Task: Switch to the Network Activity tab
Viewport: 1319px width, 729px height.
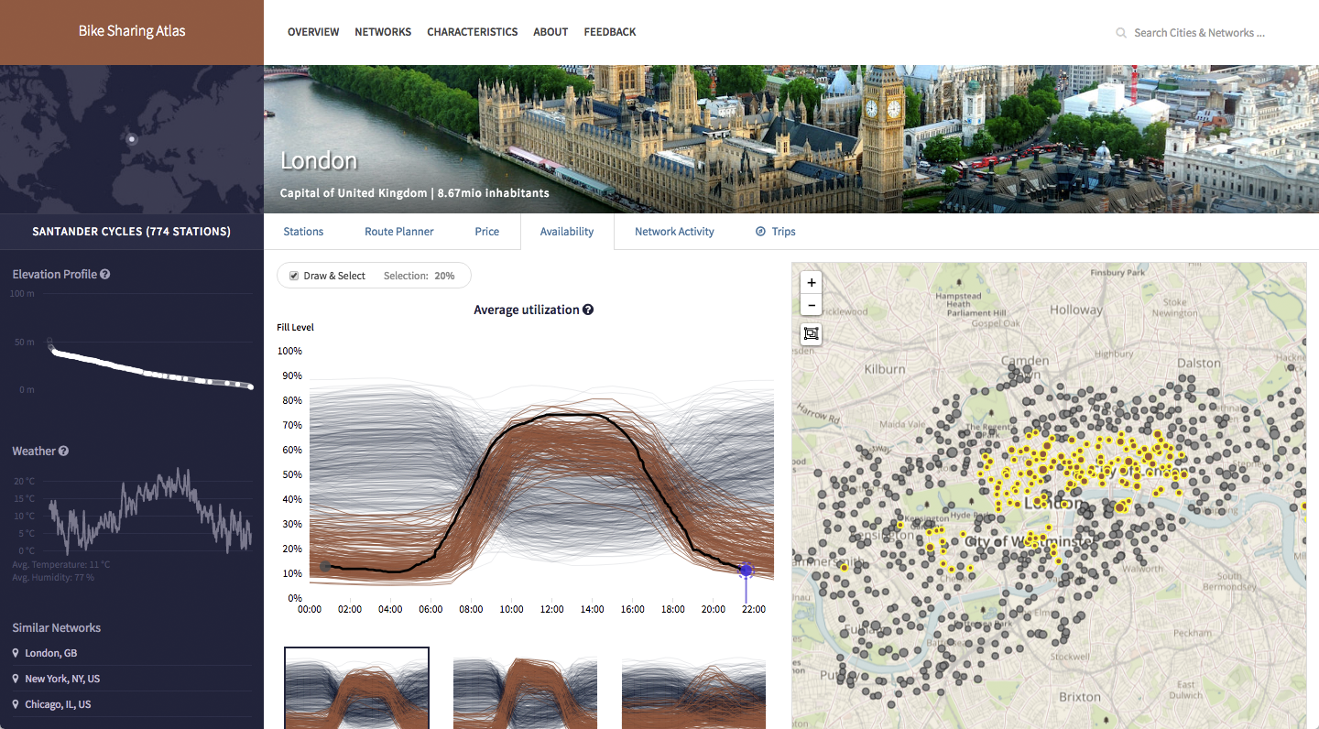Action: click(x=674, y=232)
